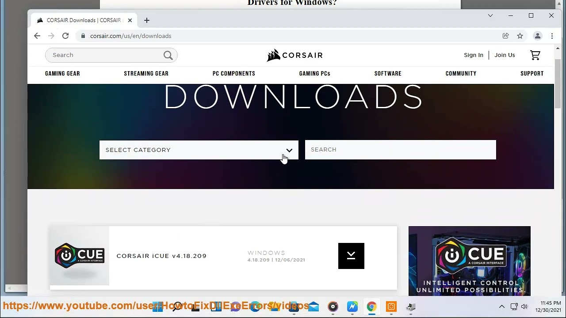Screen dimensions: 566x318
Task: Click the Corsair logo
Action: 294,55
